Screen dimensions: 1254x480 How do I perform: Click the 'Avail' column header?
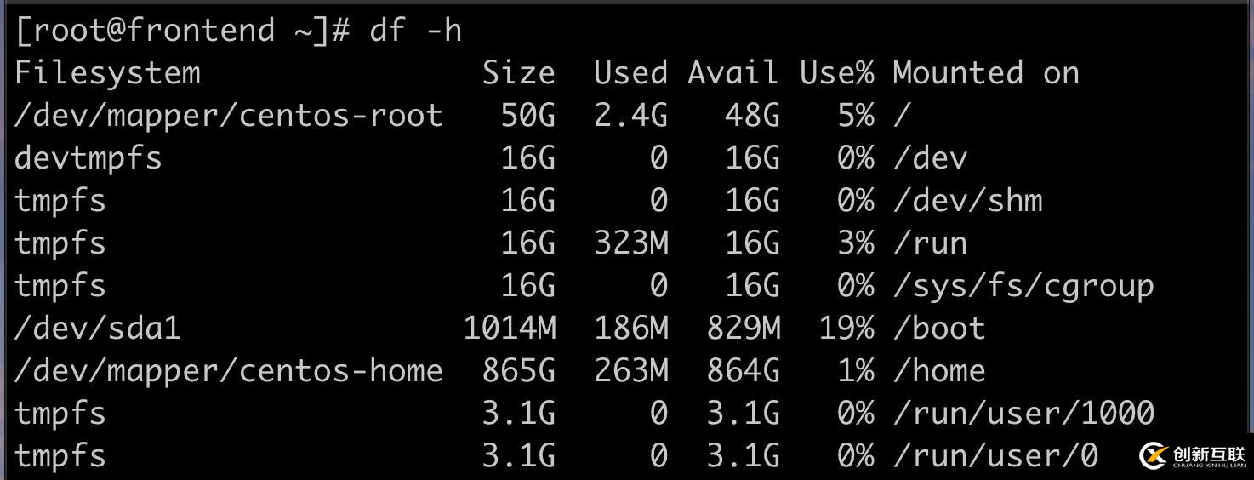[733, 73]
